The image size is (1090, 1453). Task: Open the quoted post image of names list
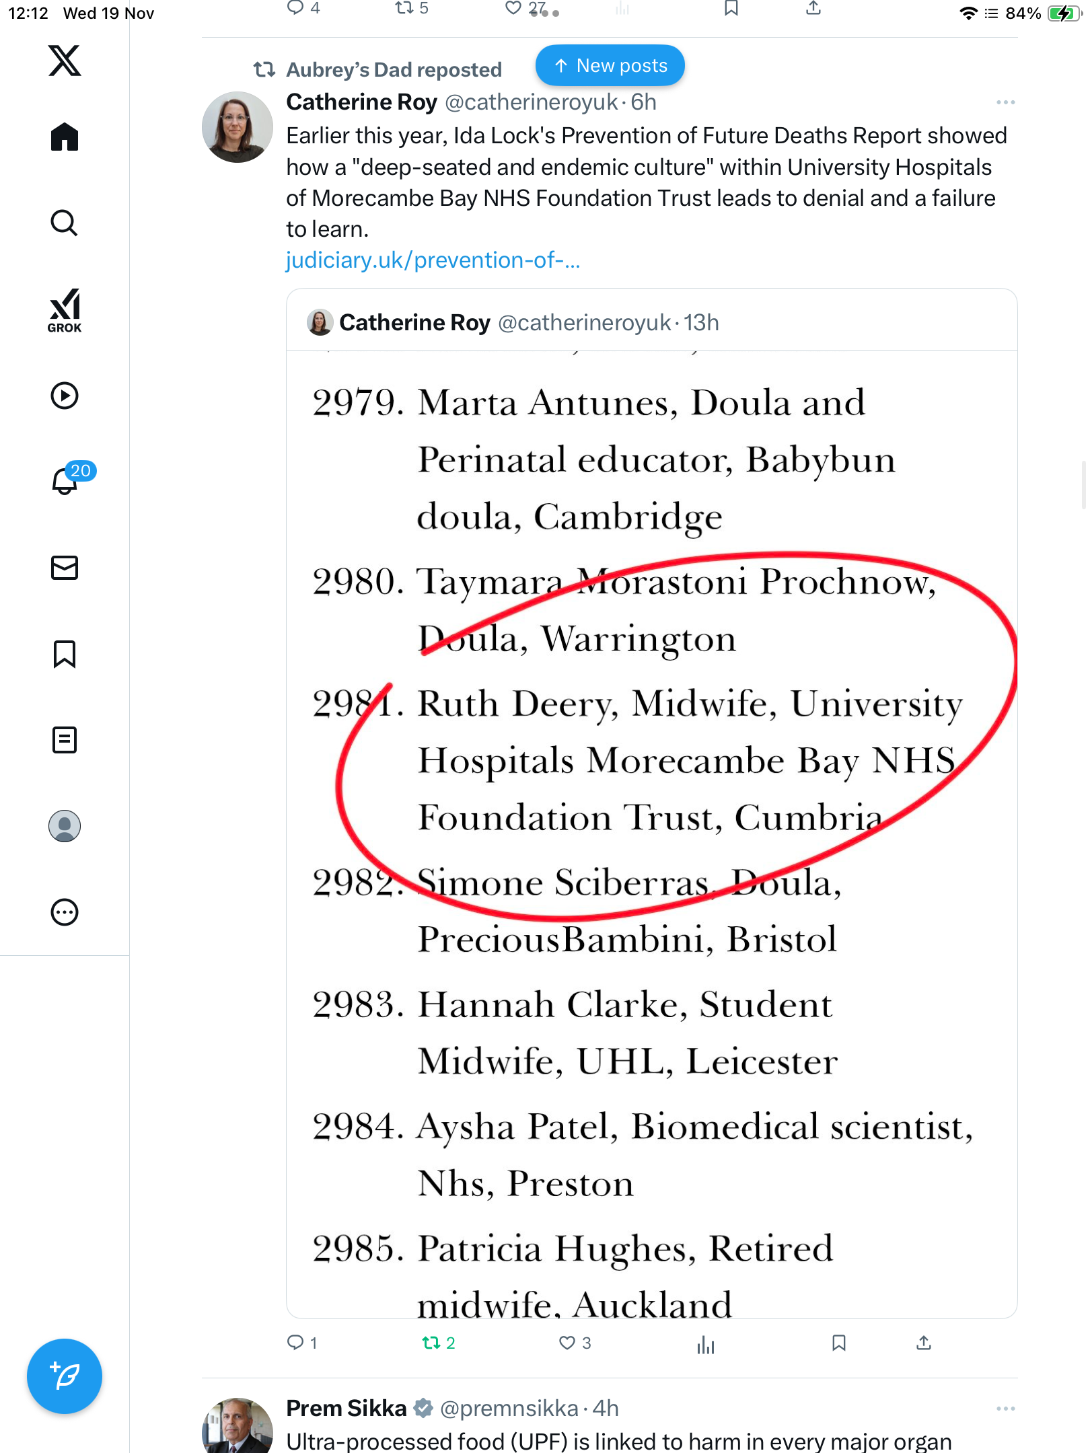click(651, 834)
